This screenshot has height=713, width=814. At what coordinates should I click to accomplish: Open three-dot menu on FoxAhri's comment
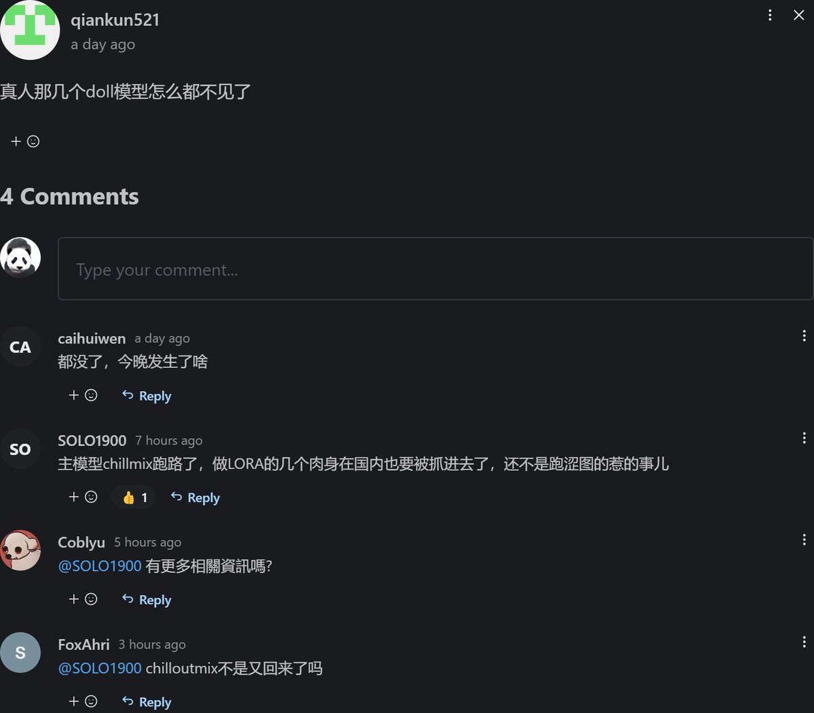pos(804,642)
